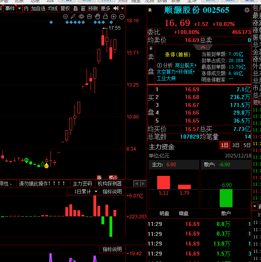Switch to 主力密码 indicator tab
The width and height of the screenshot is (261, 262).
tap(83, 183)
